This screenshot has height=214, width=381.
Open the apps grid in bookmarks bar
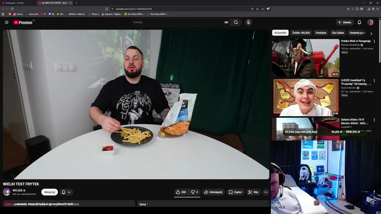3,14
